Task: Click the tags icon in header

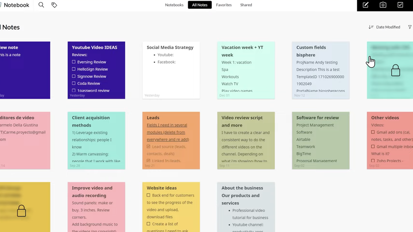Action: coord(54,5)
